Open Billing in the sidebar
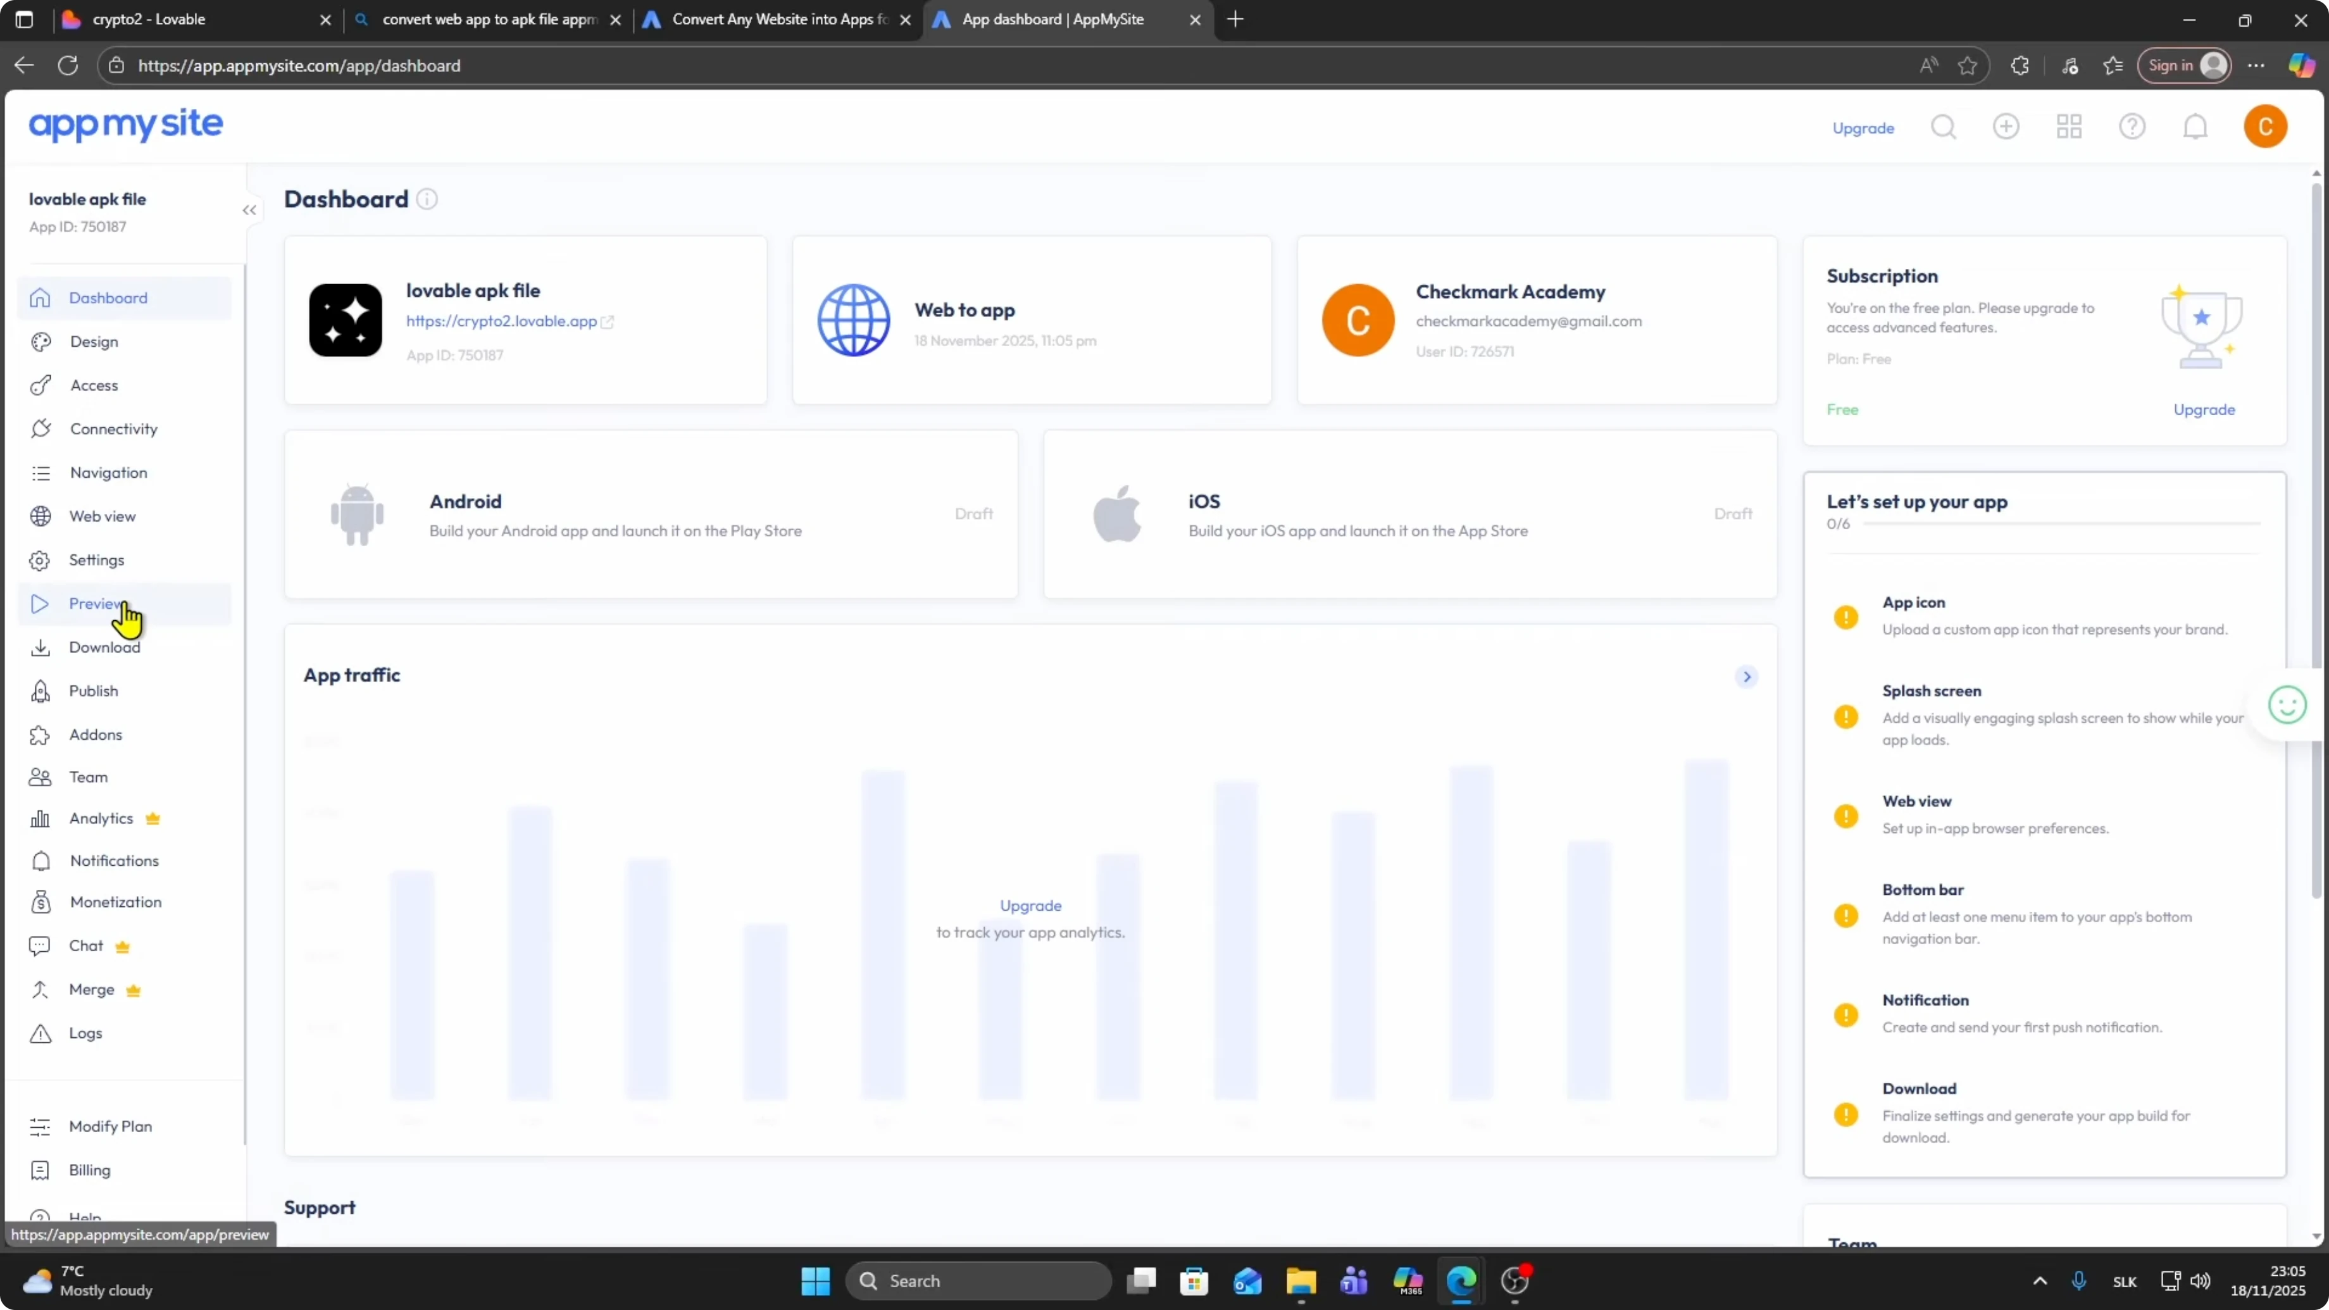This screenshot has width=2329, height=1310. (x=125, y=1170)
